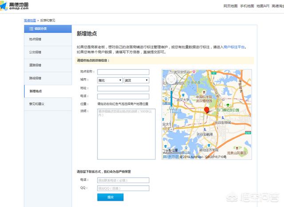
Task: Focus the 地址 input field
Action: [x=123, y=88]
